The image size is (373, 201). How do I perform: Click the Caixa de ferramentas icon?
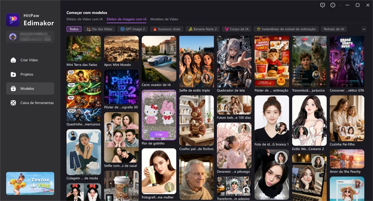click(x=14, y=103)
